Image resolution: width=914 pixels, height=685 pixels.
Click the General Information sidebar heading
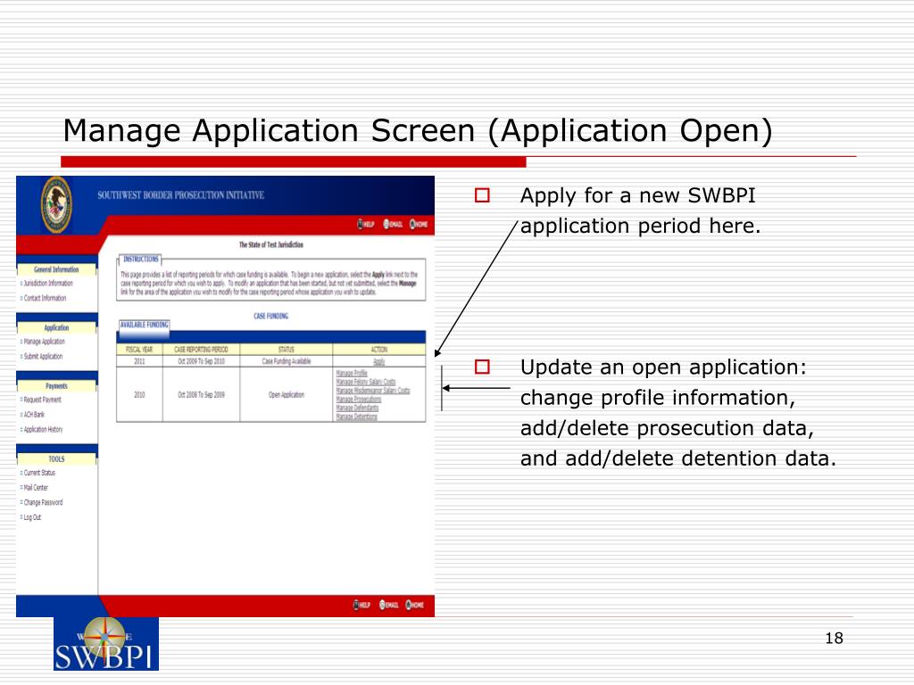click(56, 269)
